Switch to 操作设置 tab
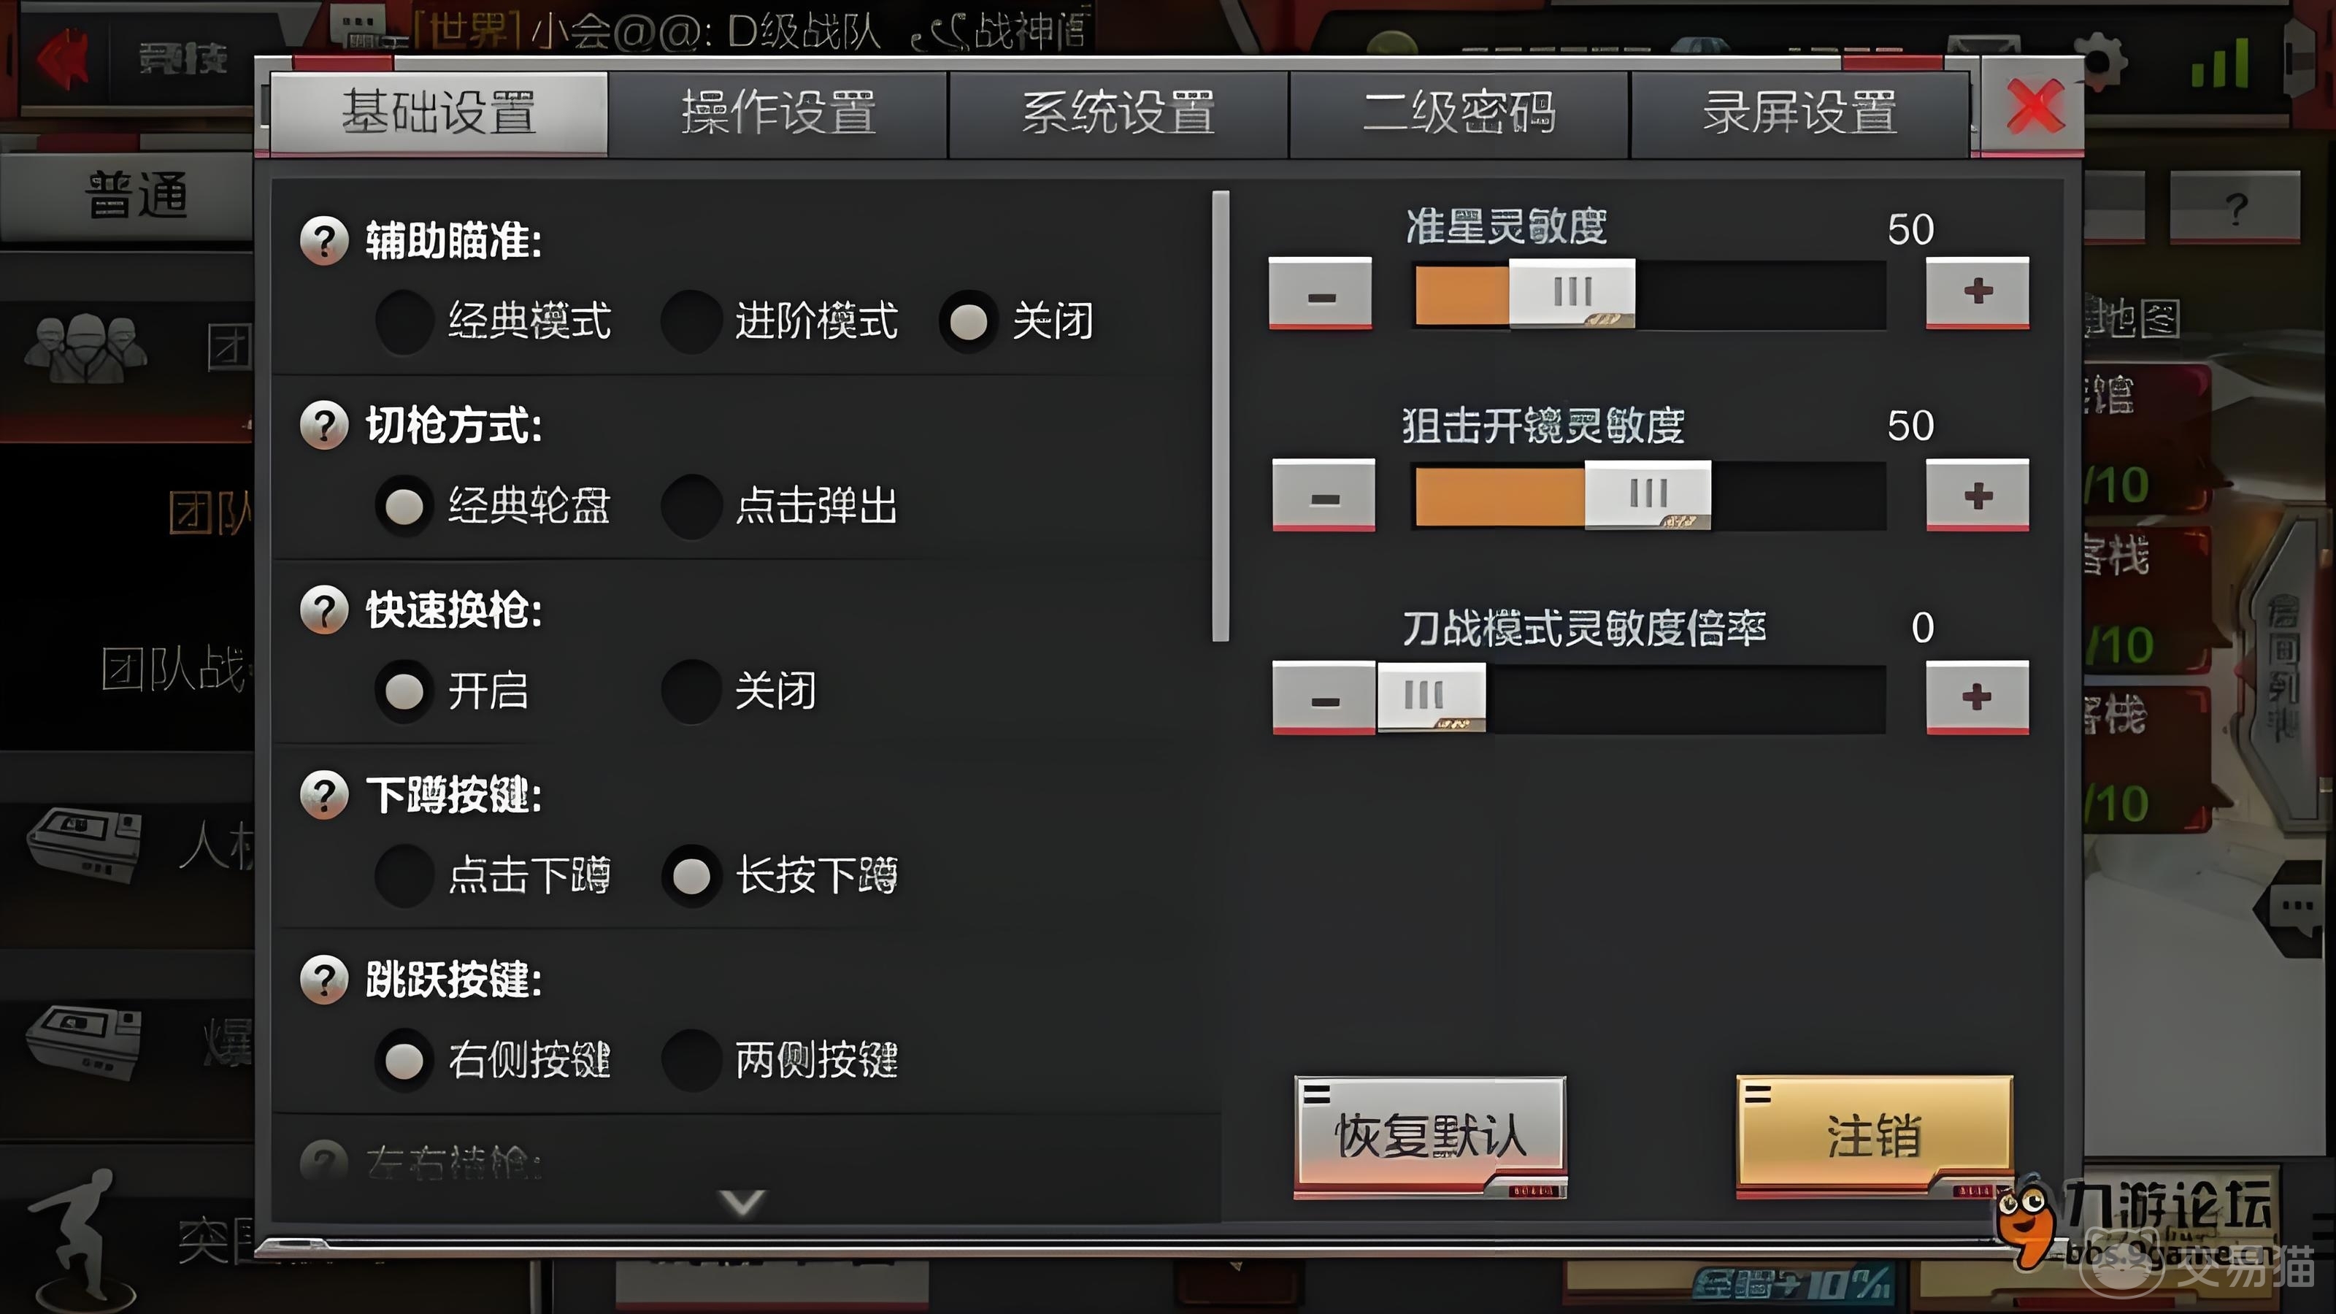 click(x=779, y=113)
